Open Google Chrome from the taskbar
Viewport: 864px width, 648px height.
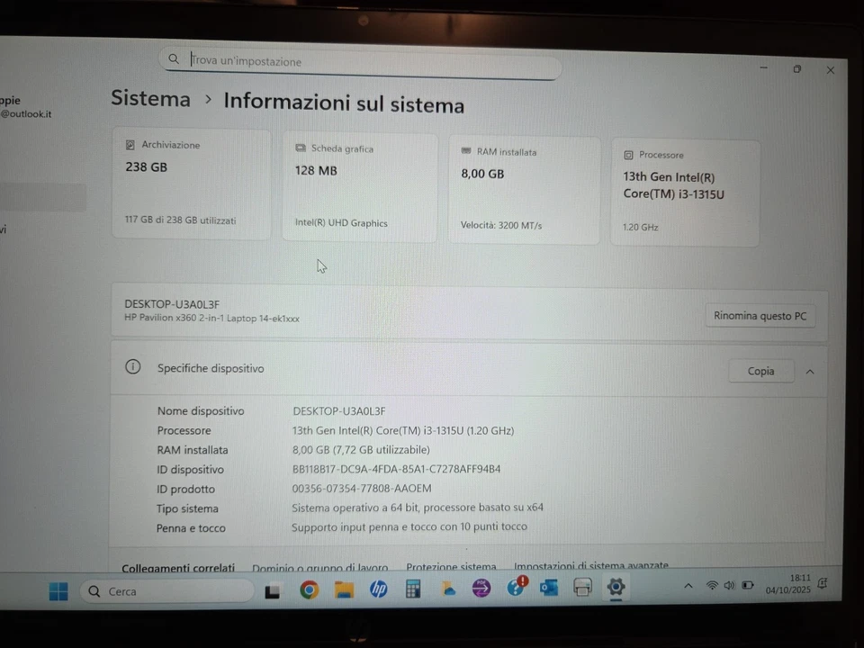[x=308, y=590]
